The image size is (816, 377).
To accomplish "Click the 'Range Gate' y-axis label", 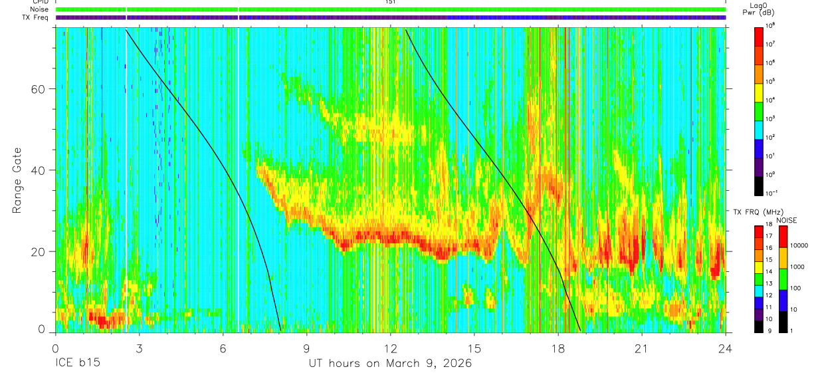I will click(x=17, y=180).
